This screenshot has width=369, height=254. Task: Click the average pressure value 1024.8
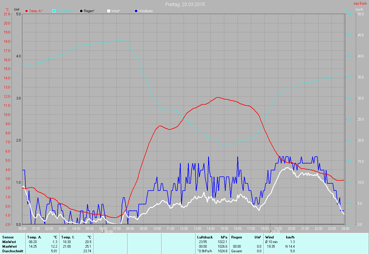click(x=222, y=251)
